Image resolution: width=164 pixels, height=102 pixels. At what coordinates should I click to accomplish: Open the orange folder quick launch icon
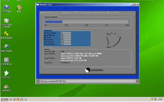pos(18,99)
